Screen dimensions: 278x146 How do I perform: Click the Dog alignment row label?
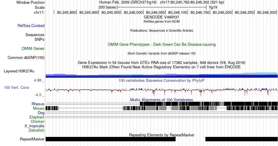41,113
